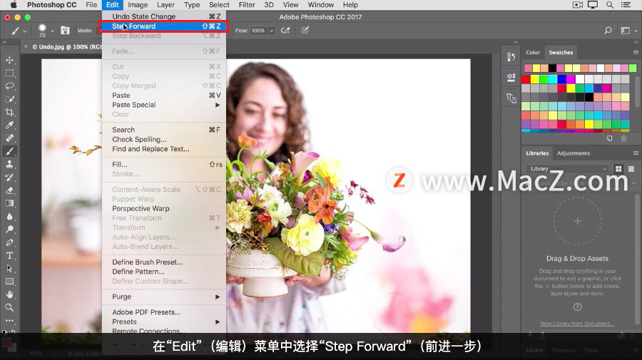Switch Libraries to grid view
Image resolution: width=642 pixels, height=360 pixels.
click(x=618, y=168)
